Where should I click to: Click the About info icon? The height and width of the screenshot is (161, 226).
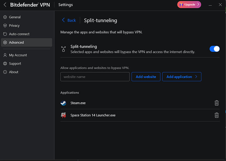click(x=5, y=72)
